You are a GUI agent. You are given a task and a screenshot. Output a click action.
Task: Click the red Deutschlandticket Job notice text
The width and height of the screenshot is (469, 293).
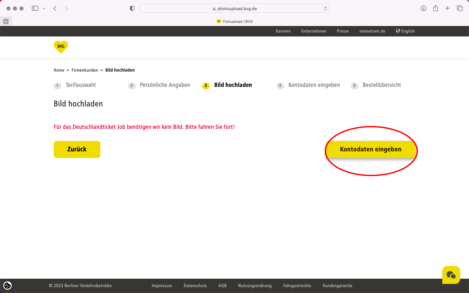click(x=144, y=127)
